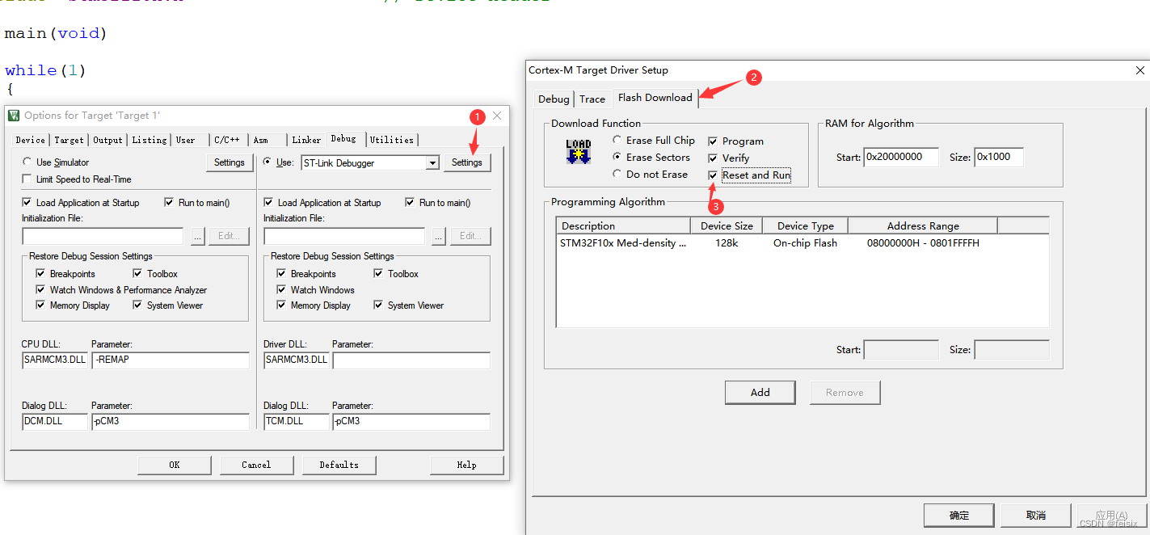This screenshot has height=535, width=1150.
Task: Select the Use Simulator radio button
Action: click(x=27, y=162)
